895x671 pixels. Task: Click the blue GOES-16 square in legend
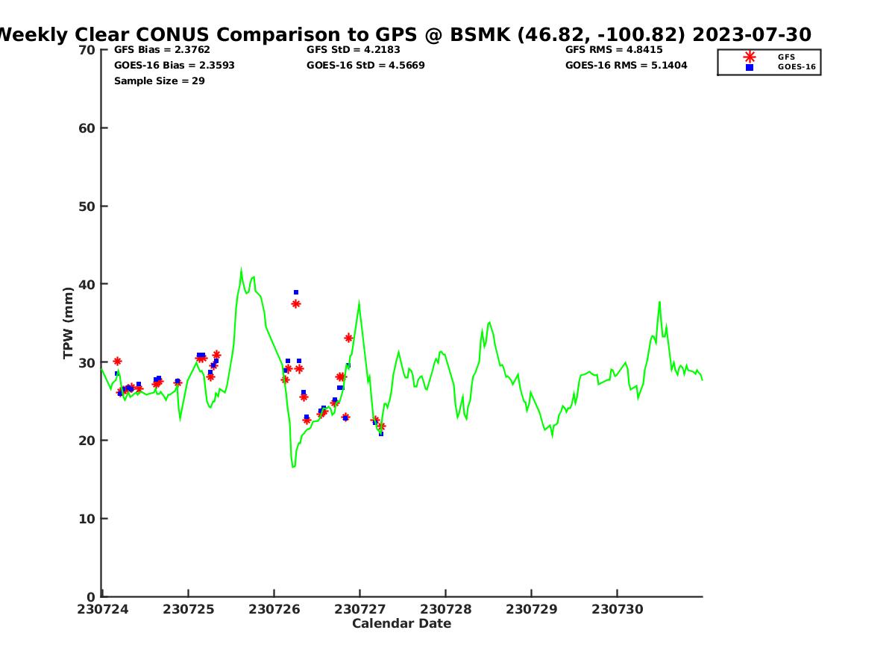(750, 67)
